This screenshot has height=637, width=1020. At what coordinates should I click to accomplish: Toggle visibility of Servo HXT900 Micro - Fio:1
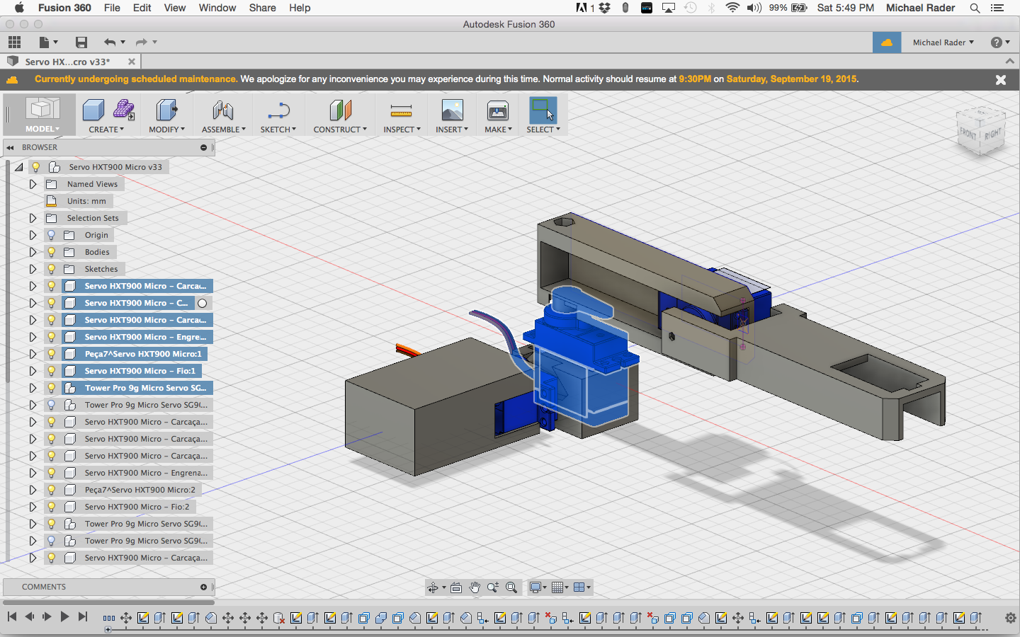[51, 371]
